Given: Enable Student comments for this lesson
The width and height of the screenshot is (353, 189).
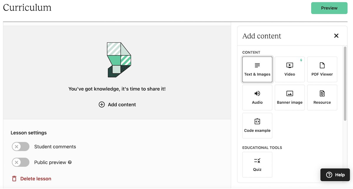Looking at the screenshot, I should click(x=20, y=146).
